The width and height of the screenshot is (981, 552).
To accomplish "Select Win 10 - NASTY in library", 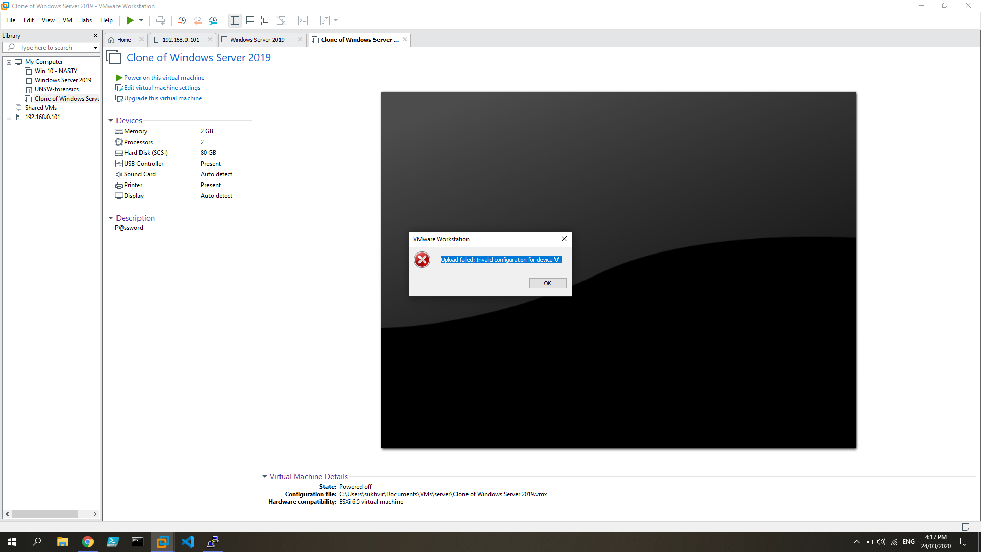I will point(56,71).
